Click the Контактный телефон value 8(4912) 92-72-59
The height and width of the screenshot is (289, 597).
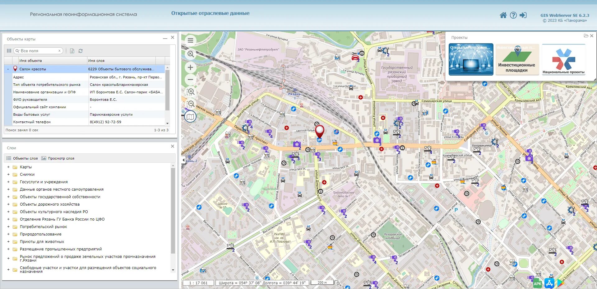point(106,122)
